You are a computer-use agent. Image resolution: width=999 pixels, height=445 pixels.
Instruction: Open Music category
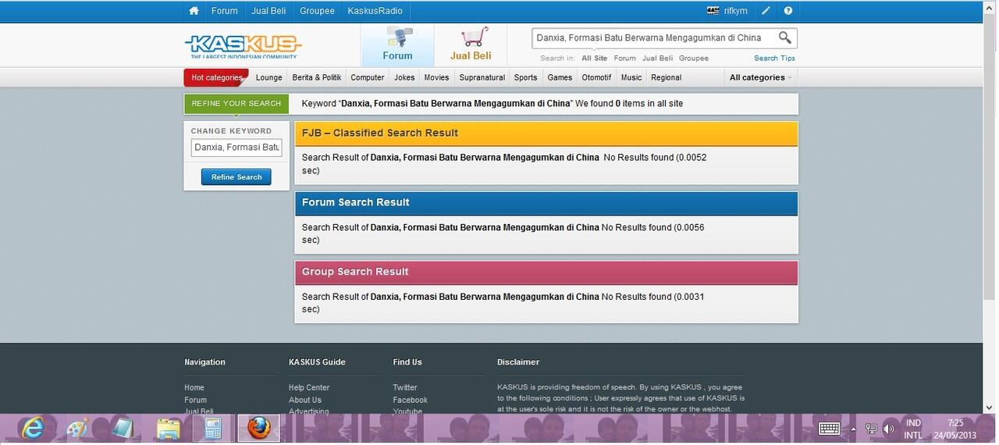pyautogui.click(x=631, y=77)
